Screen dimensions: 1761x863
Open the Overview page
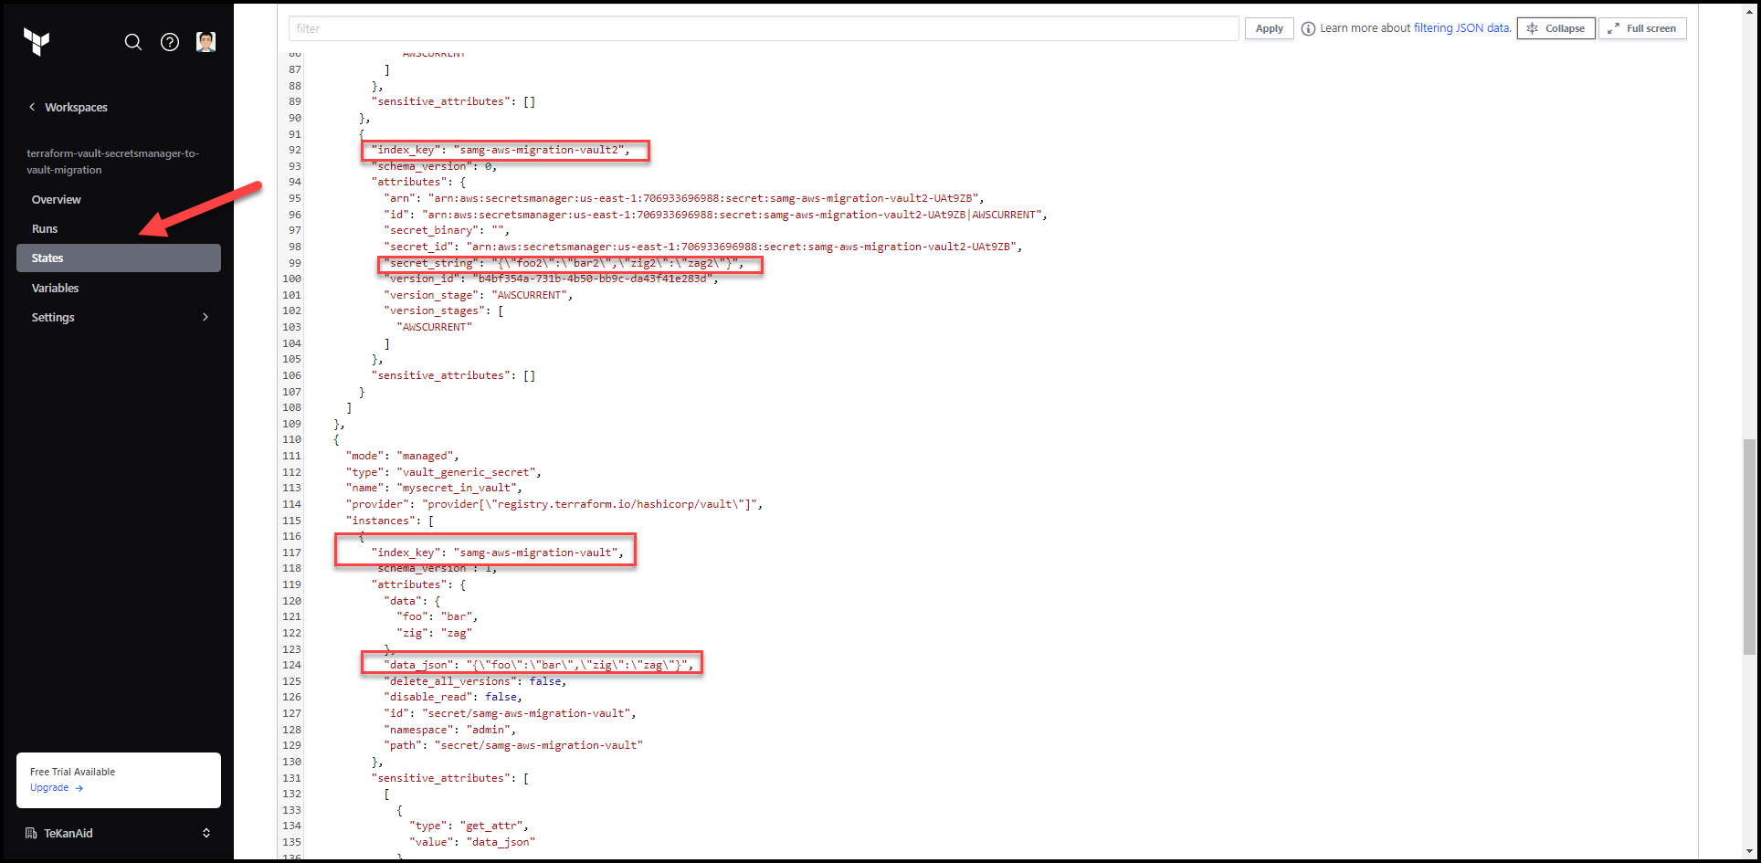[56, 199]
